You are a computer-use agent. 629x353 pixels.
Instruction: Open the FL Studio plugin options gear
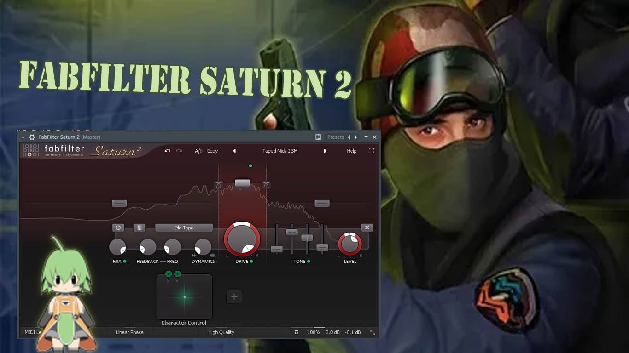(32, 137)
